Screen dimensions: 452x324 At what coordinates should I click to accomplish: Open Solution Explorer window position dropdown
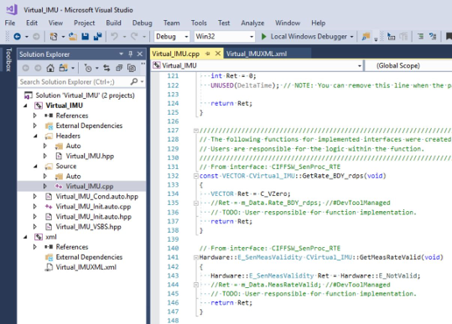[121, 54]
